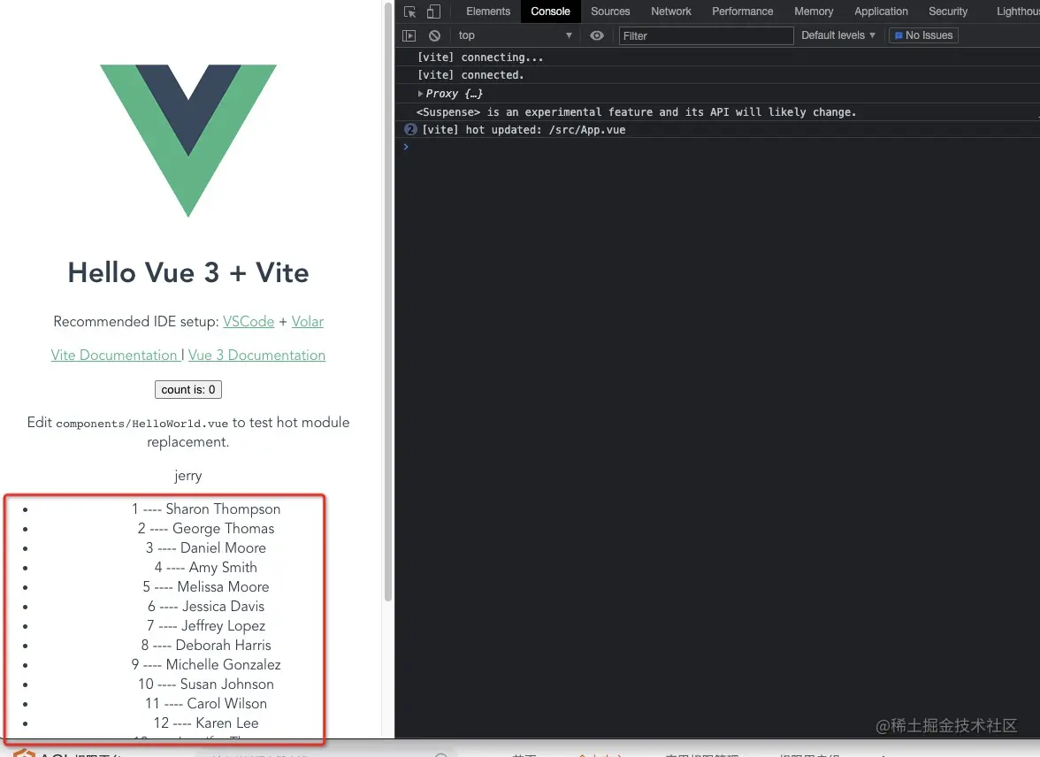The image size is (1040, 757).
Task: Switch to the Performance tab
Action: (x=742, y=11)
